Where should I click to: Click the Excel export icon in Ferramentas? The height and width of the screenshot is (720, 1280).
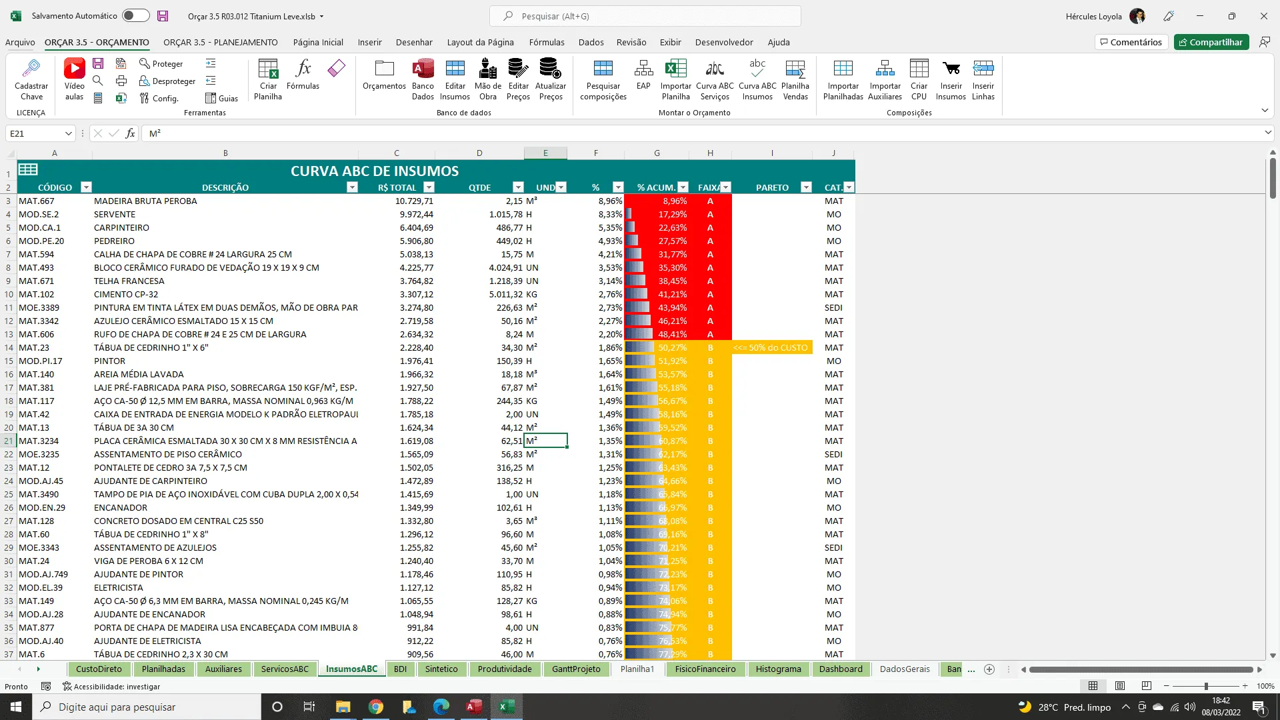121,98
